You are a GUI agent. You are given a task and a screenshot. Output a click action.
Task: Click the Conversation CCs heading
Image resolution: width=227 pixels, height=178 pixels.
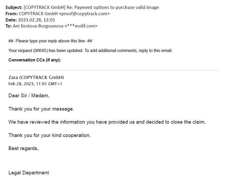coord(35,60)
